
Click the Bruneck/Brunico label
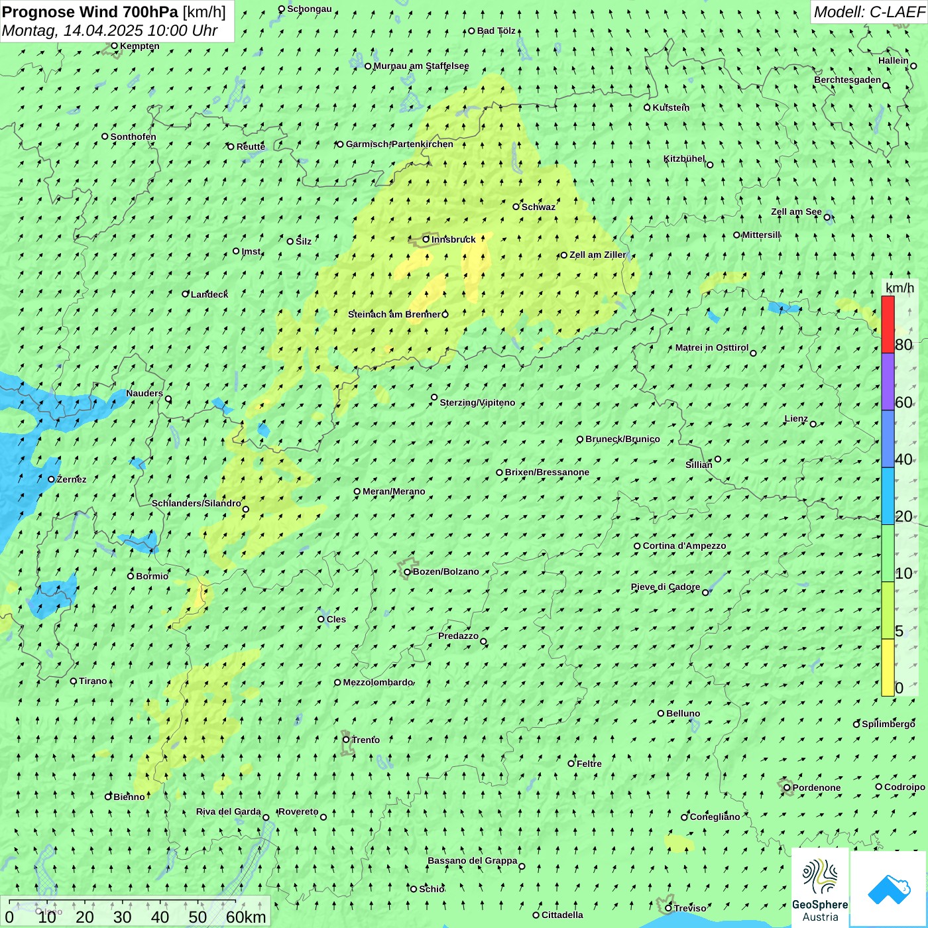[x=622, y=439]
